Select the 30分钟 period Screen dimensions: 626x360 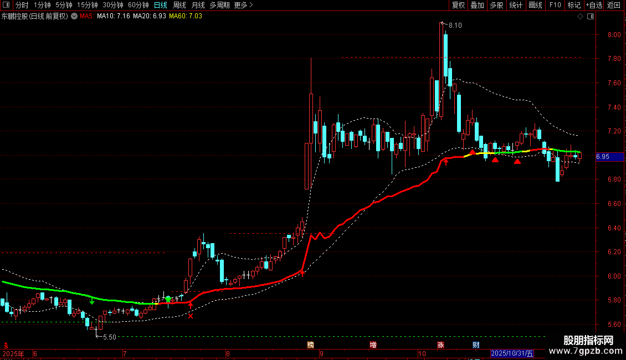113,5
